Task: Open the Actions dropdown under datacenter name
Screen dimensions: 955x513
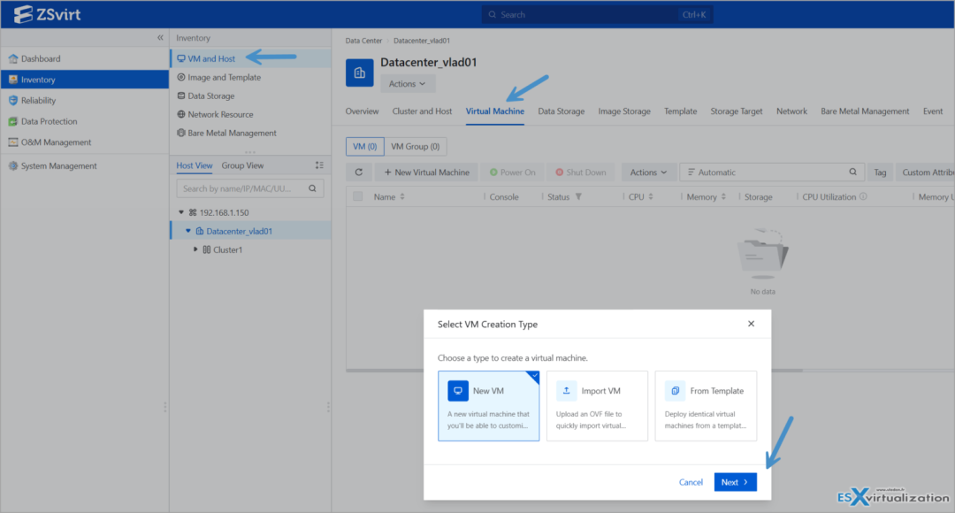Action: (408, 83)
